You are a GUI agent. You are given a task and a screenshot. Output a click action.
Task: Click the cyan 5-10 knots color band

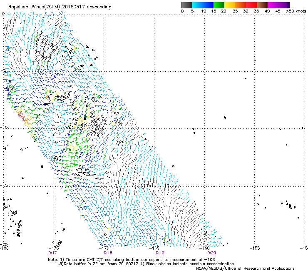tap(197, 5)
